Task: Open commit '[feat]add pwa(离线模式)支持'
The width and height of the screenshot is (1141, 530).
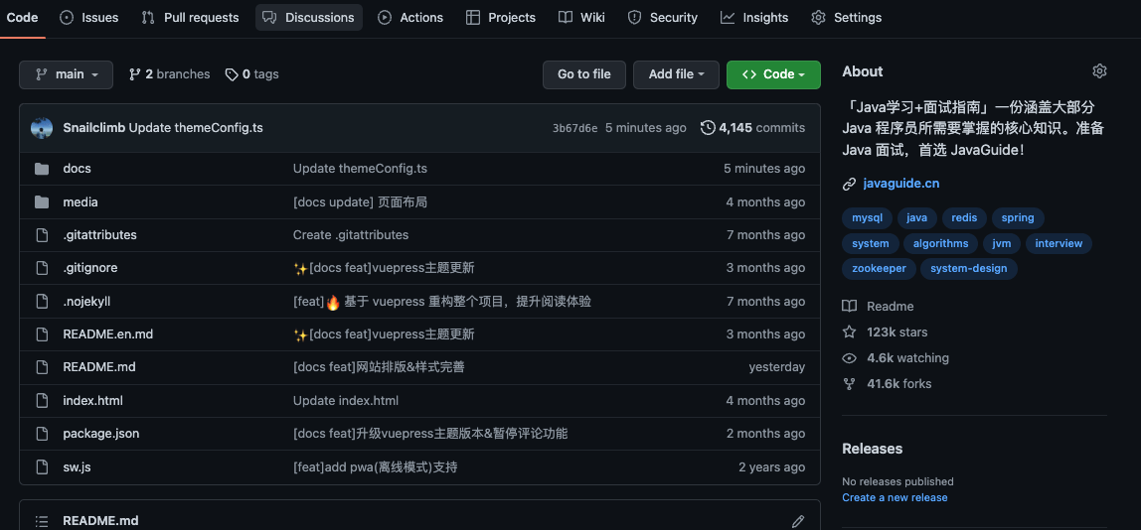Action: (376, 466)
